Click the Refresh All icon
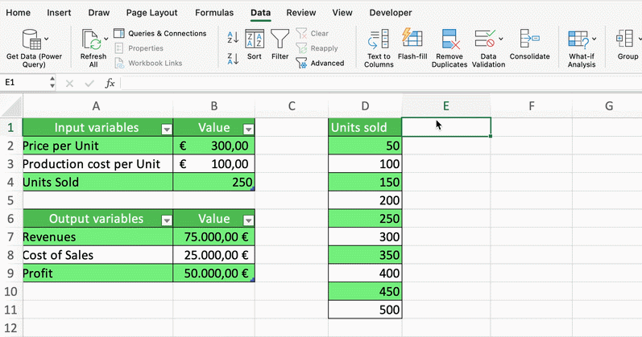Viewport: 642px width, 337px height. (x=93, y=40)
